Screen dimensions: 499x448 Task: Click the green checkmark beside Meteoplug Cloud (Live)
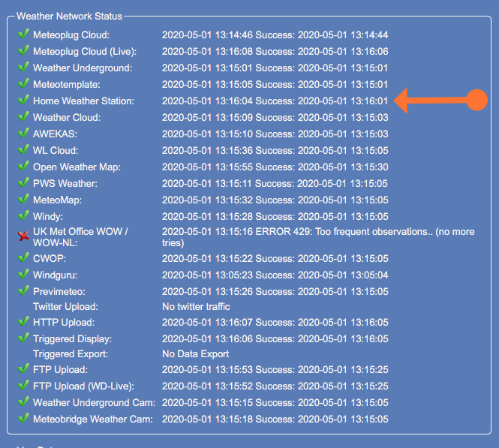pos(23,50)
